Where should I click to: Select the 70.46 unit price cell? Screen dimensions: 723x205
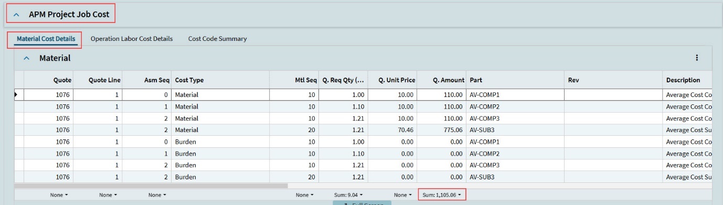coord(392,130)
